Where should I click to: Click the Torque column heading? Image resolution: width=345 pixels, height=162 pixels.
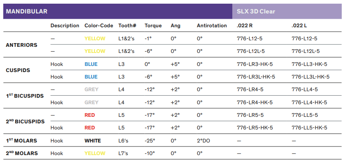click(153, 26)
